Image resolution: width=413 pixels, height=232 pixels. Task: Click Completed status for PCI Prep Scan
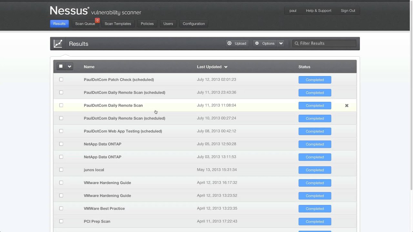pos(315,221)
